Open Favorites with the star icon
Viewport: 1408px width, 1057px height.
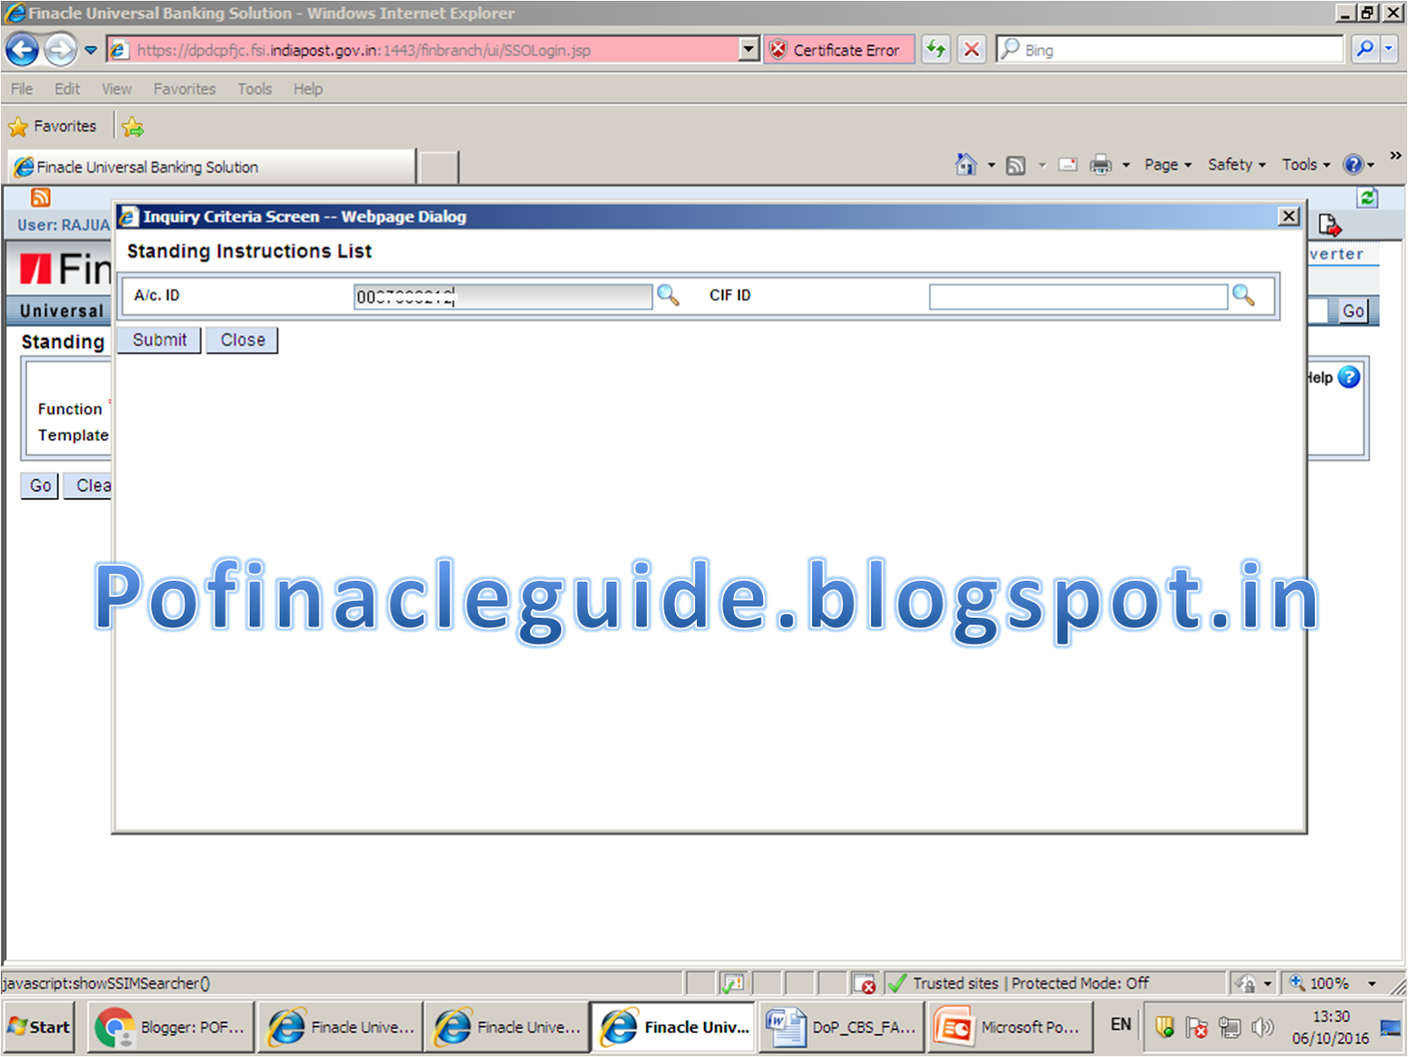[18, 126]
